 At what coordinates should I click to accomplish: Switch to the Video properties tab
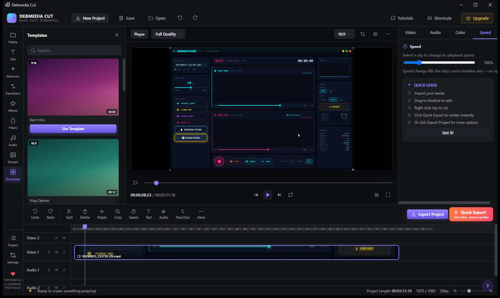(410, 33)
